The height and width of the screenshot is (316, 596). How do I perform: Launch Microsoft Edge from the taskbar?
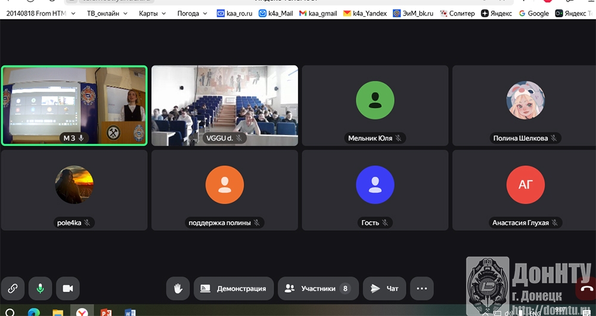(x=33, y=312)
